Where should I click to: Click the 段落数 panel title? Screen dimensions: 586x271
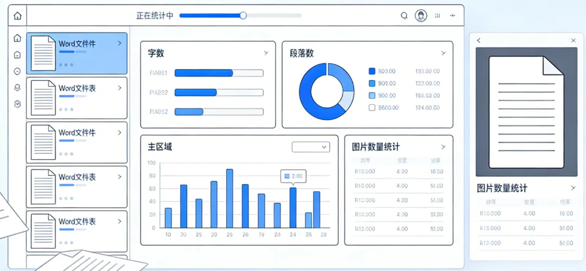(x=302, y=53)
